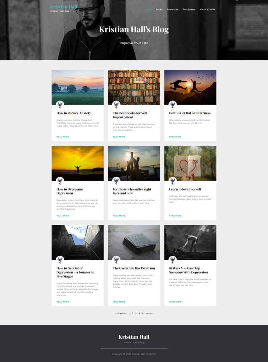Read more about How to Reduce Anxiety
The height and width of the screenshot is (362, 268).
[x=63, y=137]
